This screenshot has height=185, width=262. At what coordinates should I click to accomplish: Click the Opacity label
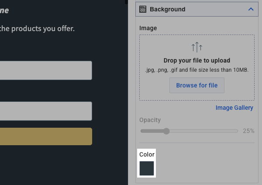(x=150, y=120)
